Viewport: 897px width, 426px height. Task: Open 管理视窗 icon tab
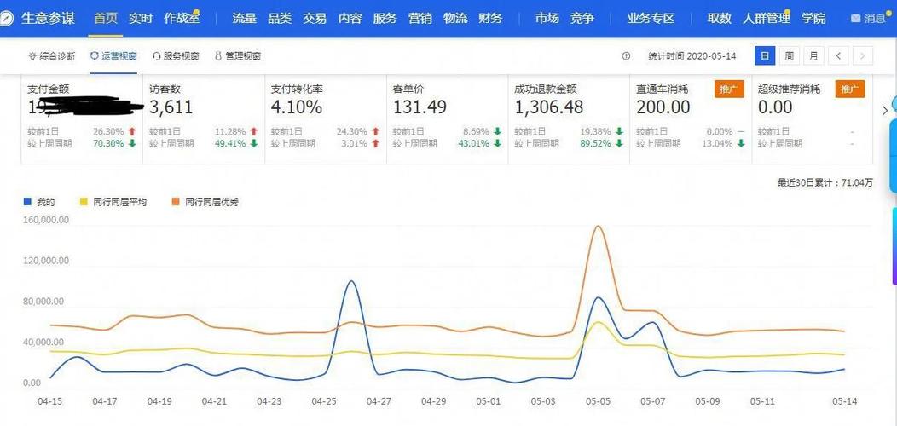point(218,56)
